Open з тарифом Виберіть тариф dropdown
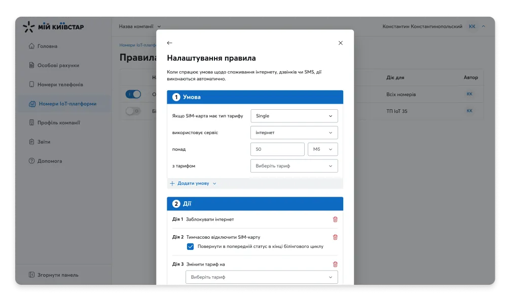The width and height of the screenshot is (510, 302). (x=294, y=166)
